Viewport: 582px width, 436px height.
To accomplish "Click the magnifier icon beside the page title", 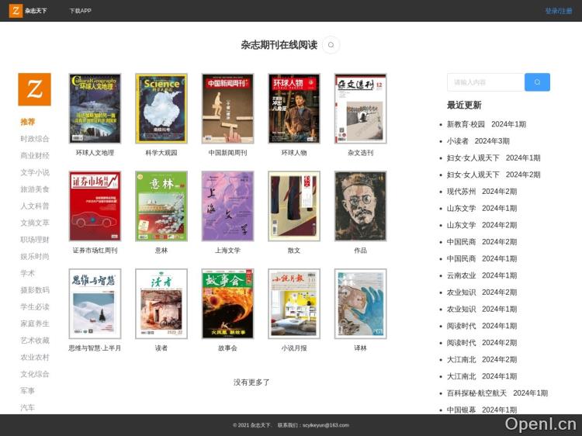I will tap(331, 45).
